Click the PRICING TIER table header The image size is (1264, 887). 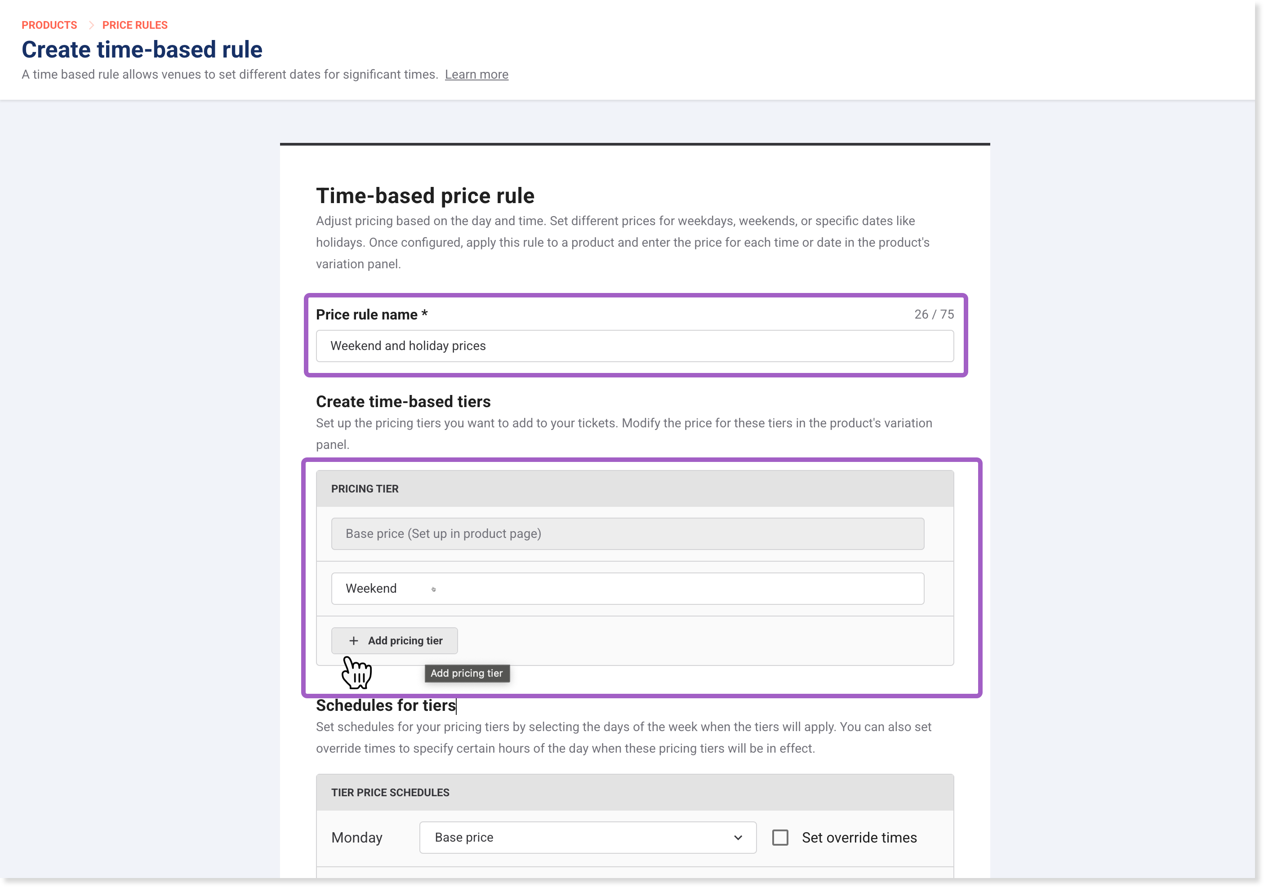[635, 488]
